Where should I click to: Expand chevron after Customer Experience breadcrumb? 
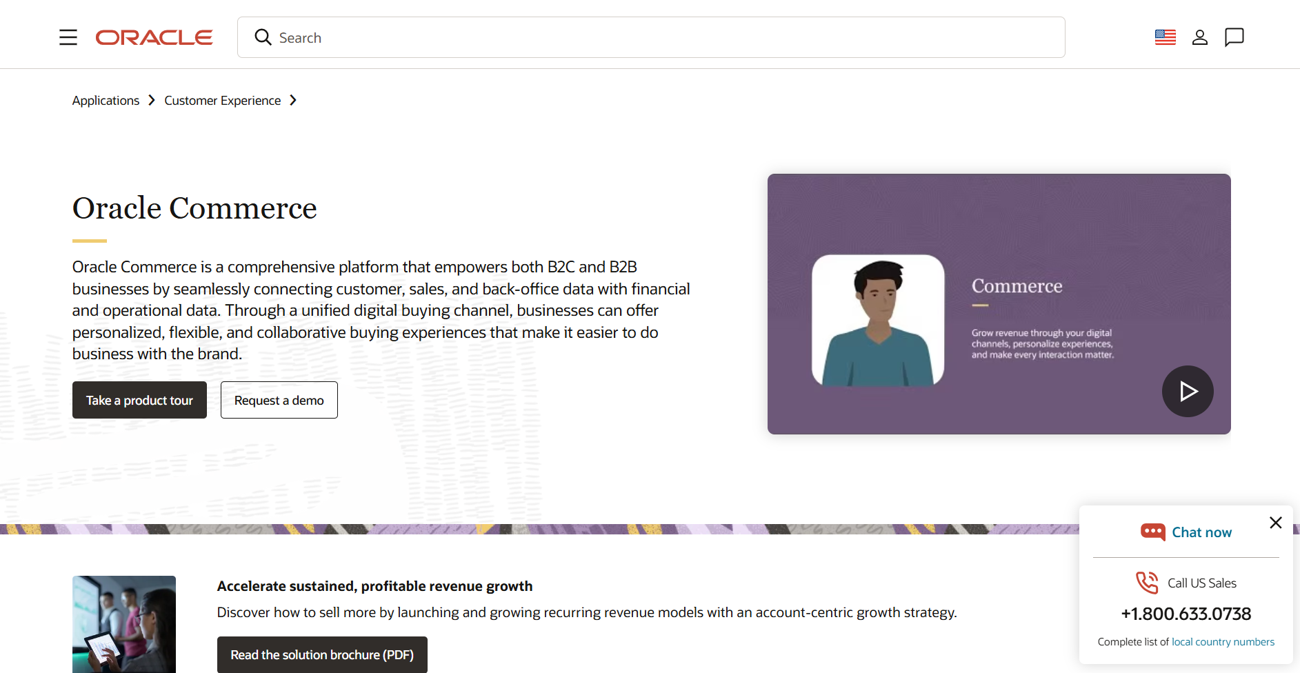(x=293, y=101)
